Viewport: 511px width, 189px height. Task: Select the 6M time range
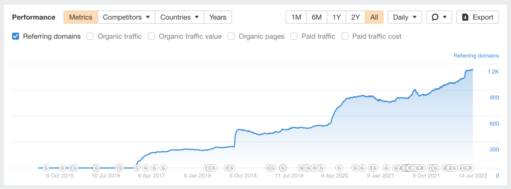317,17
